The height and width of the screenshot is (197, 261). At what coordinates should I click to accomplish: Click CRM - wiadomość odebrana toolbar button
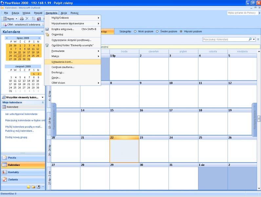click(x=22, y=25)
